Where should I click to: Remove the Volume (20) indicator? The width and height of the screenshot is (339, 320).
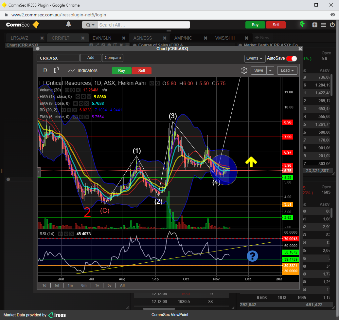78,90
